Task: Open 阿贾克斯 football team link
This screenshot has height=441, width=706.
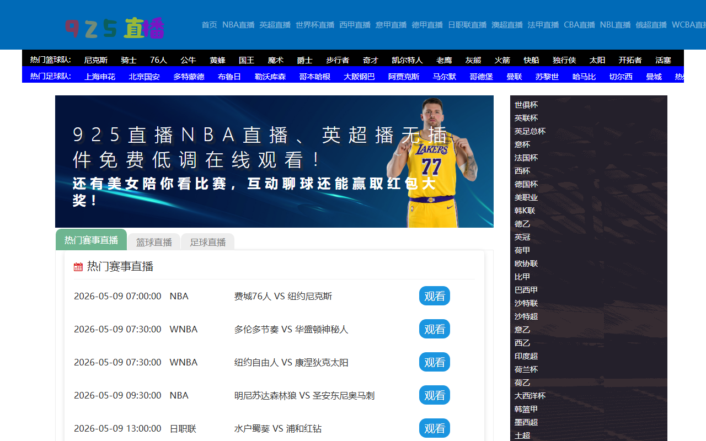Action: pyautogui.click(x=404, y=77)
